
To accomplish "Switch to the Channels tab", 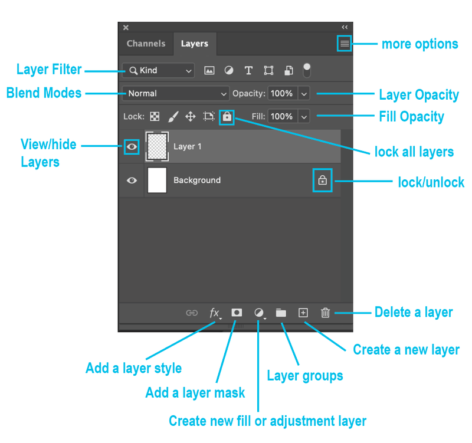I will point(146,43).
